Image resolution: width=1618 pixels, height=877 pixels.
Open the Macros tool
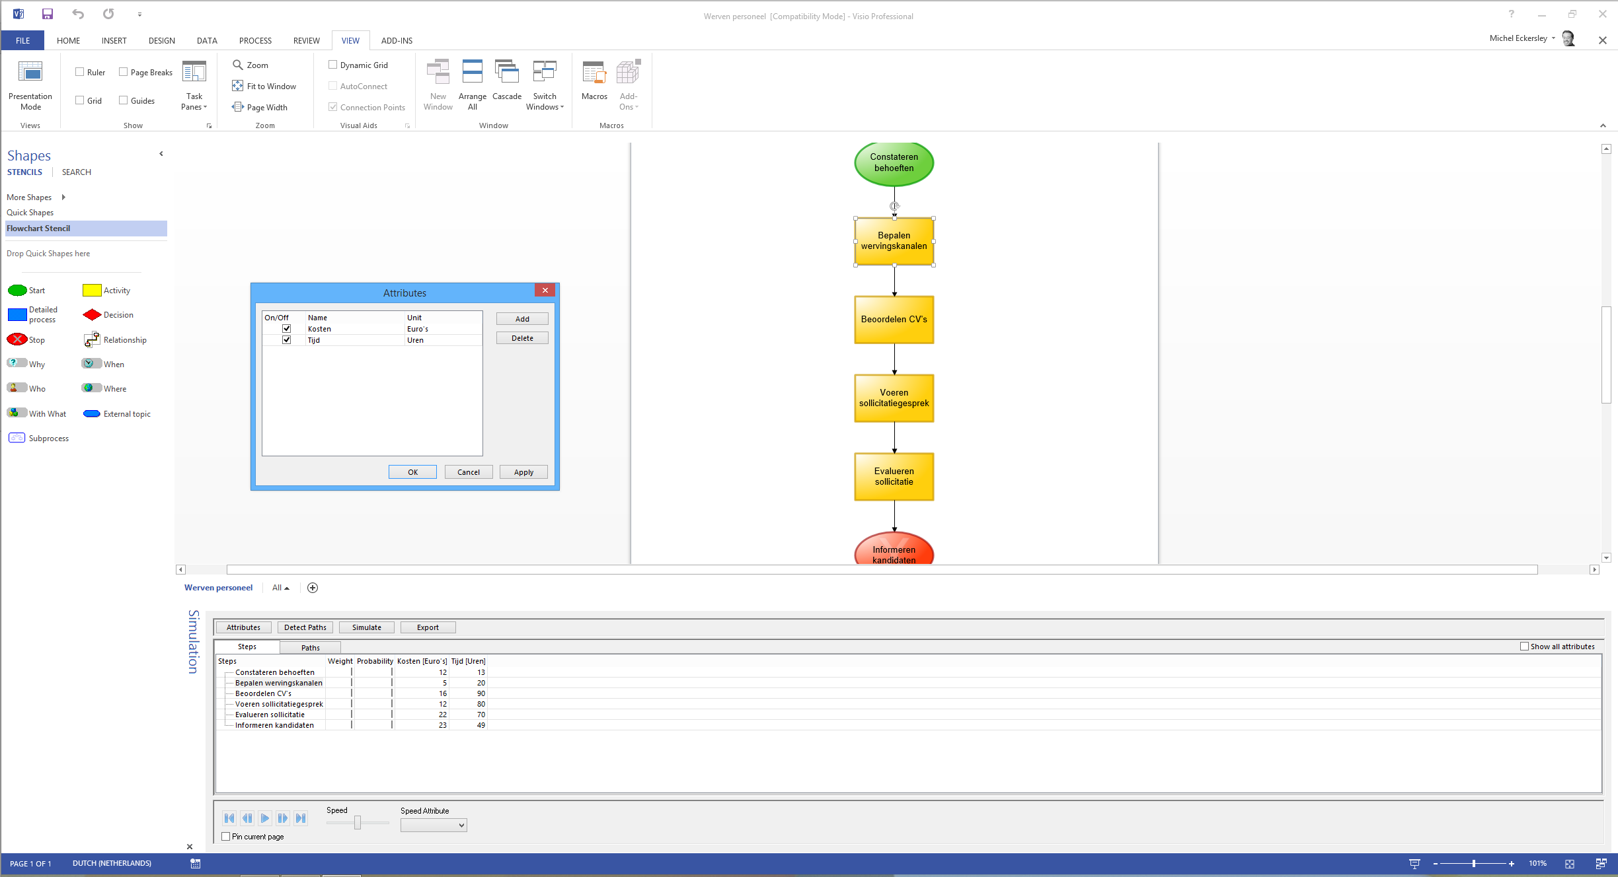(x=594, y=73)
